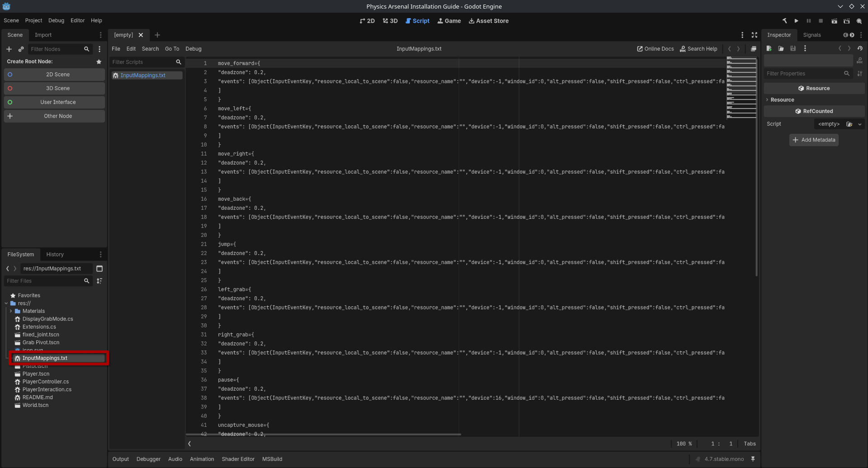The image size is (868, 468).
Task: Click the Add Metadata button
Action: [x=814, y=140]
